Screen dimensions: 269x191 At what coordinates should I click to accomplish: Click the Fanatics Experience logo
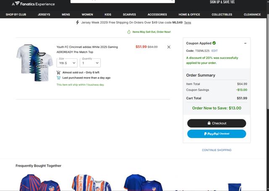point(33,4)
